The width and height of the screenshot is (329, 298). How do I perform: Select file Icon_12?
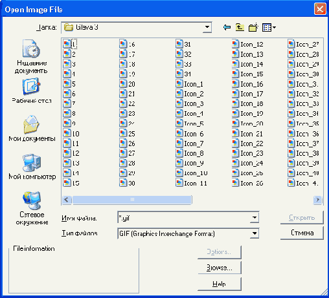[247, 45]
